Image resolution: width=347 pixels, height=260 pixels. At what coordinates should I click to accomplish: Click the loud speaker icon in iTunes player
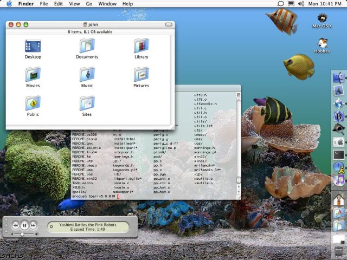36,234
